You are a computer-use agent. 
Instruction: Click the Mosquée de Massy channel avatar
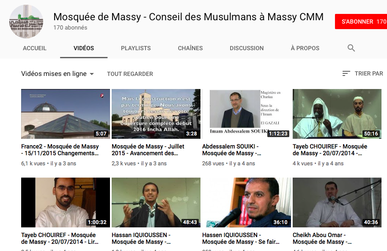click(x=26, y=22)
